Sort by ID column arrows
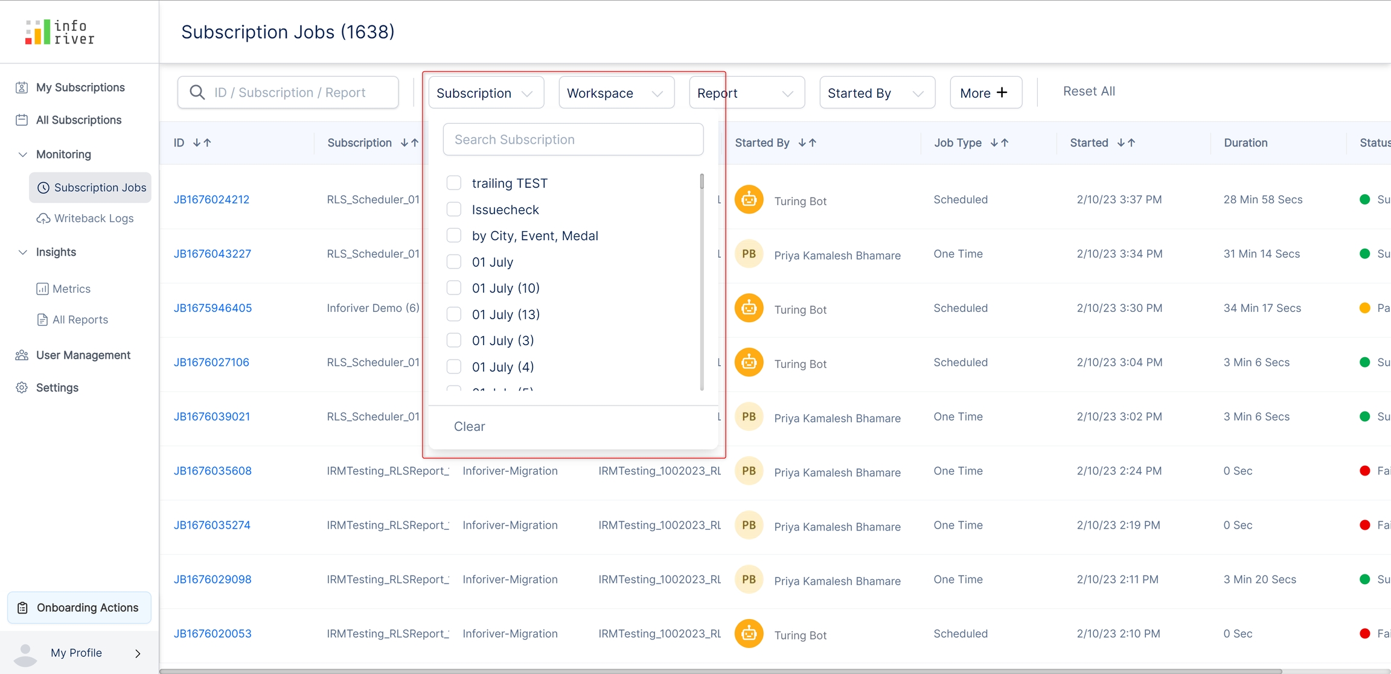This screenshot has height=674, width=1391. pyautogui.click(x=202, y=143)
